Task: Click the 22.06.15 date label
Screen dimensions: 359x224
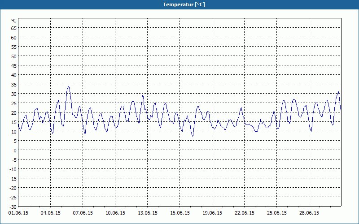Action: (x=244, y=213)
